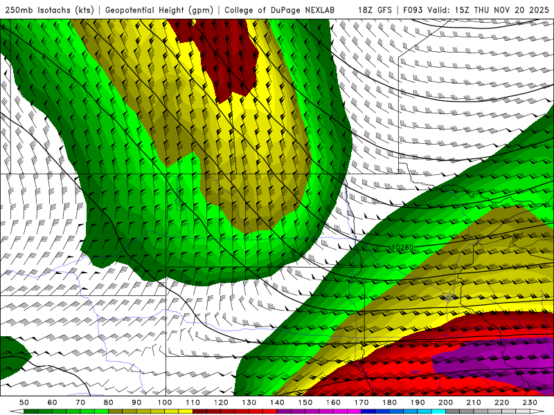Click the 220 knot legend label
Image resolution: width=554 pixels, height=415 pixels.
(501, 403)
